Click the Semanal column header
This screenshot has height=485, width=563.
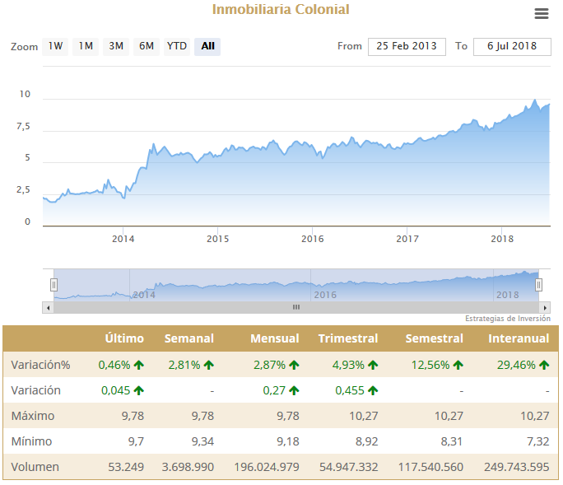[188, 338]
